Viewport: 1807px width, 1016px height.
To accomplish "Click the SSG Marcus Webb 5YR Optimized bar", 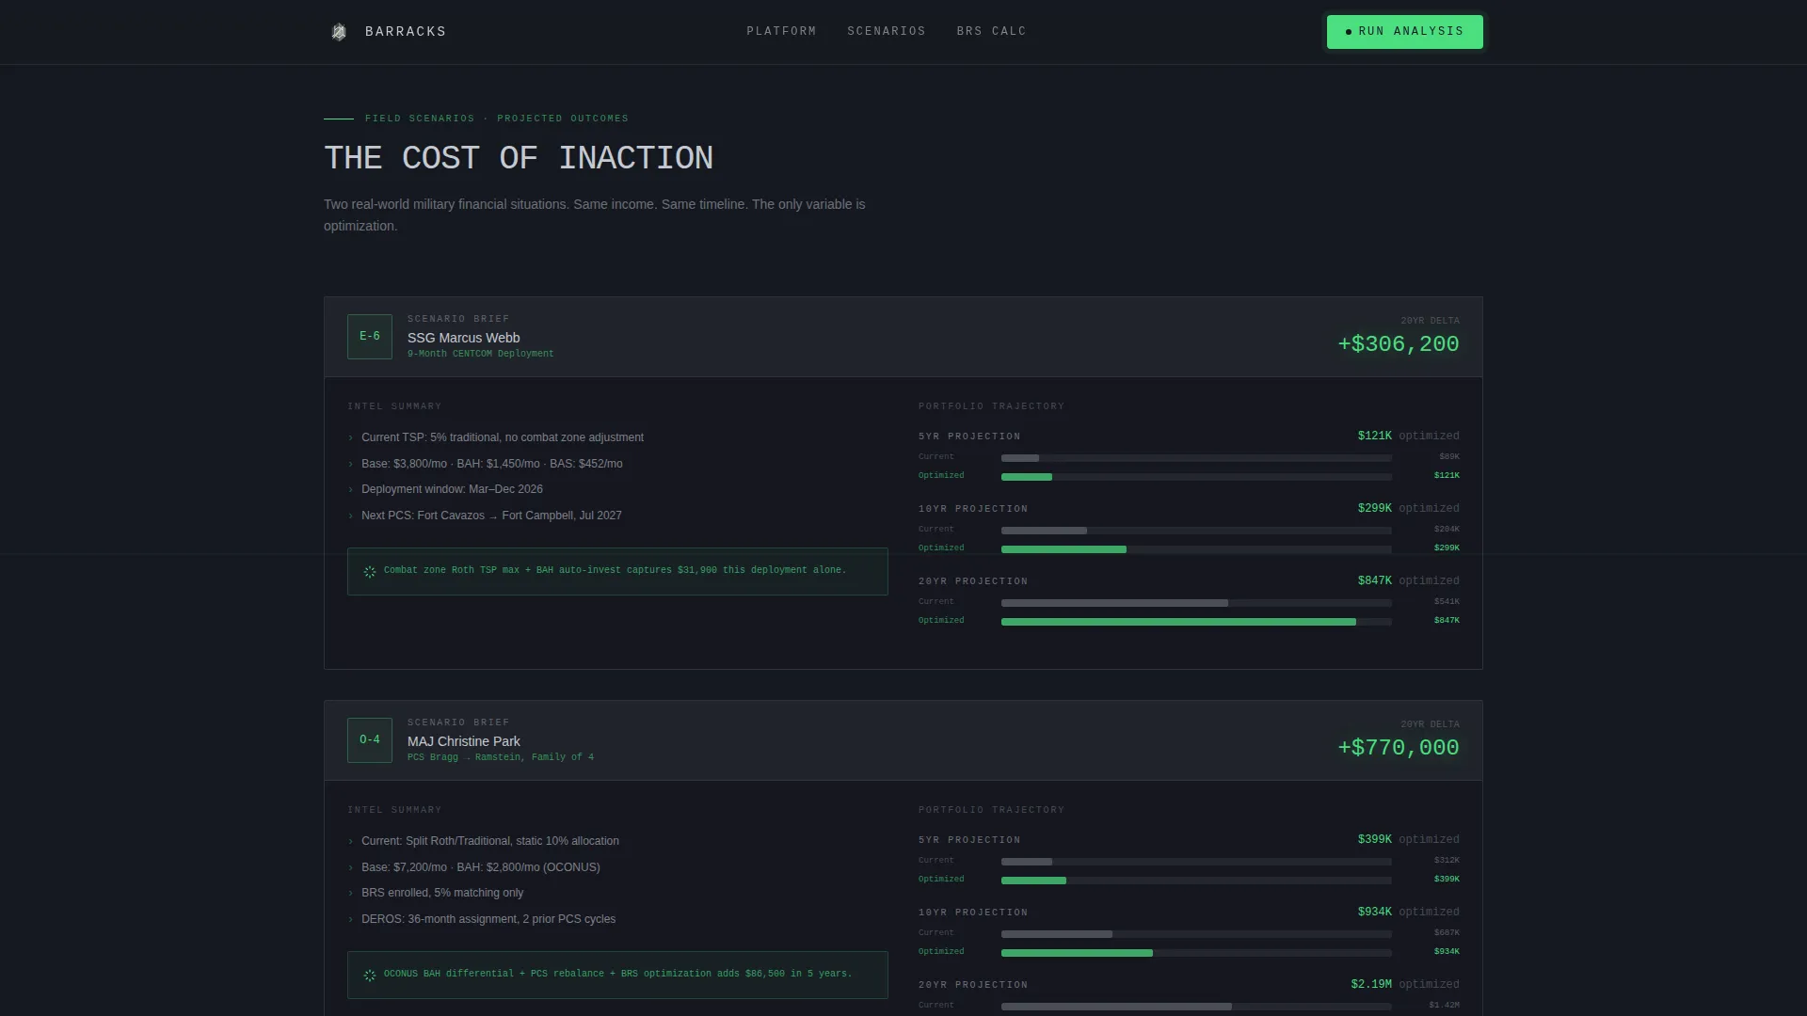I will [1196, 477].
